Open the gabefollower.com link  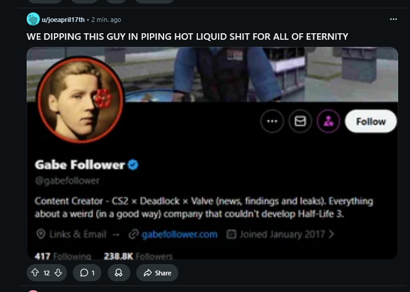(179, 234)
